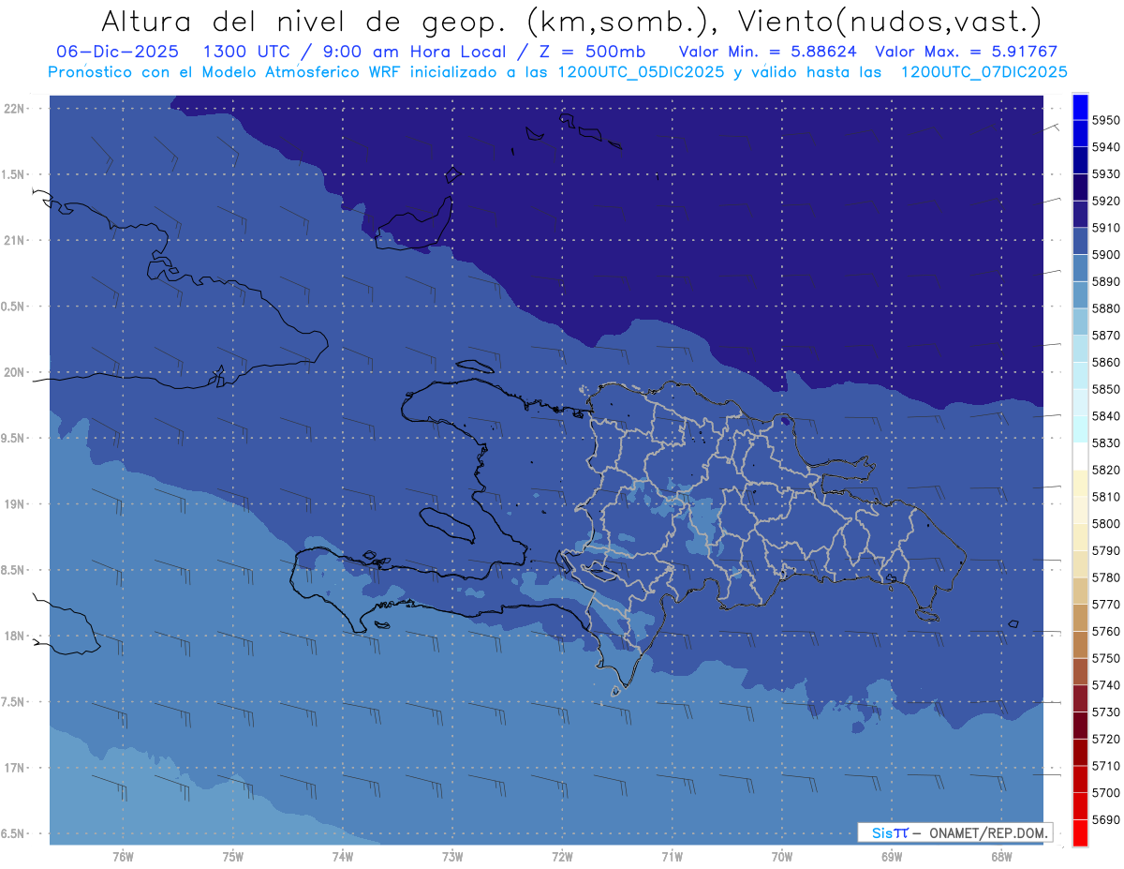Click the 5690 colorbar value label
This screenshot has height=869, width=1124.
click(x=1105, y=819)
